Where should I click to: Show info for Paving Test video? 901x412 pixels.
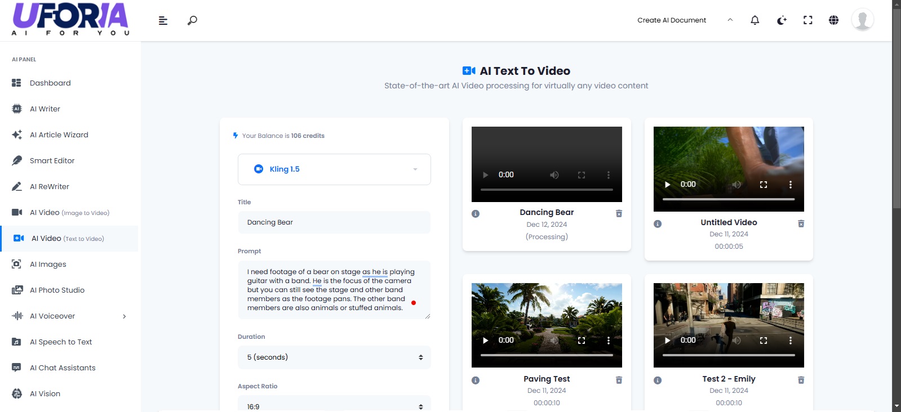[x=476, y=380]
